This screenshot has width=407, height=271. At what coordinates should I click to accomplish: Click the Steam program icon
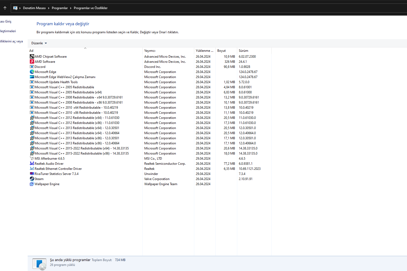(x=32, y=179)
